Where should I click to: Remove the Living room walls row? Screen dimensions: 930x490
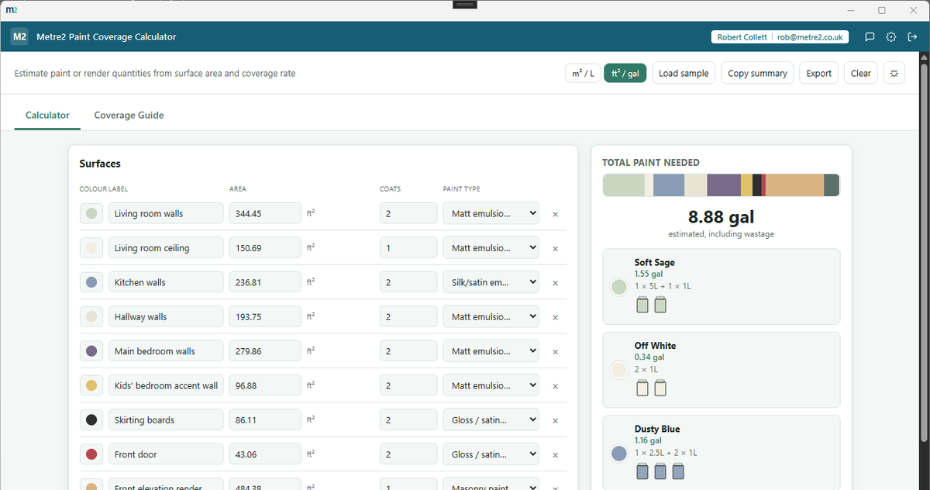pyautogui.click(x=555, y=214)
